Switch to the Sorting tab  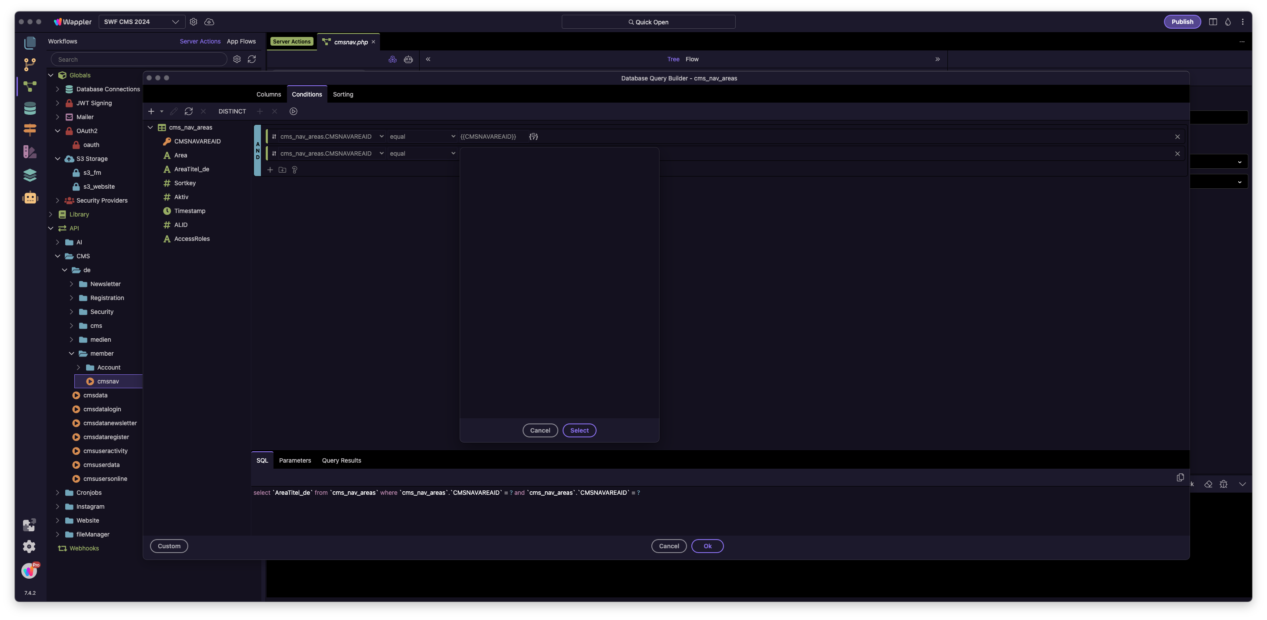point(343,94)
